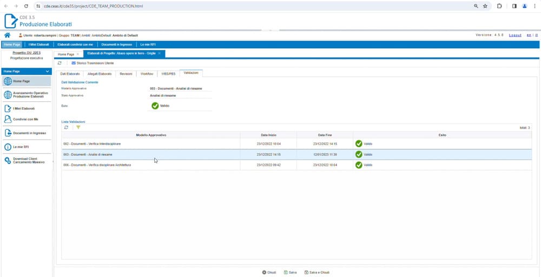Collapse the Home Page sidebar section chevron
Viewport: 541px width, 277px height.
[x=48, y=71]
